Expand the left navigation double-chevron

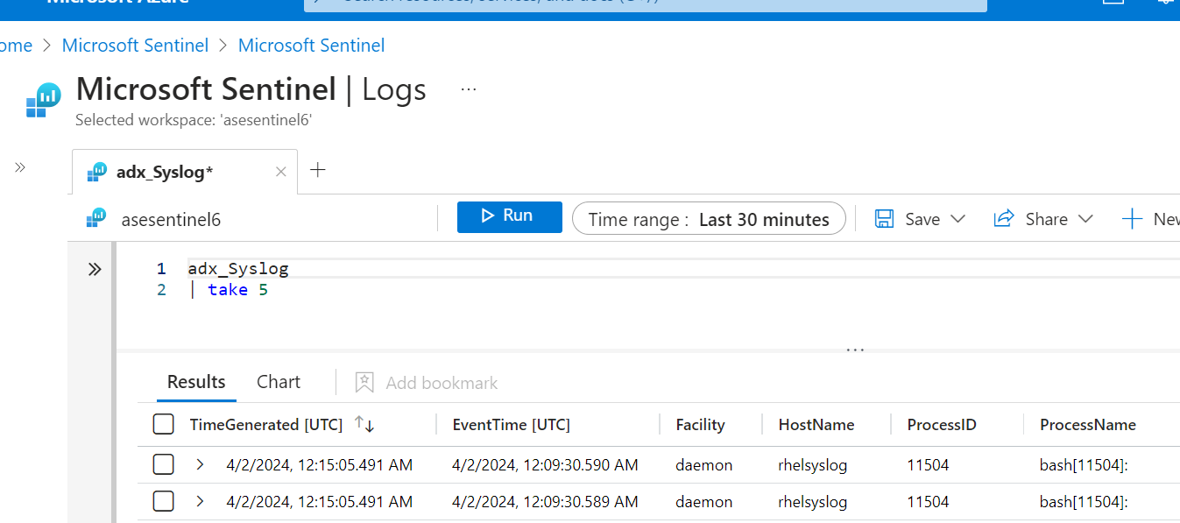[20, 166]
